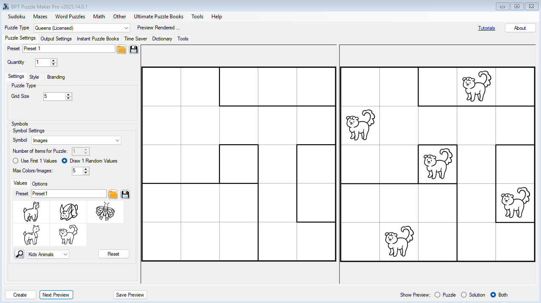
Task: Click the Next Preview button
Action: coord(56,295)
